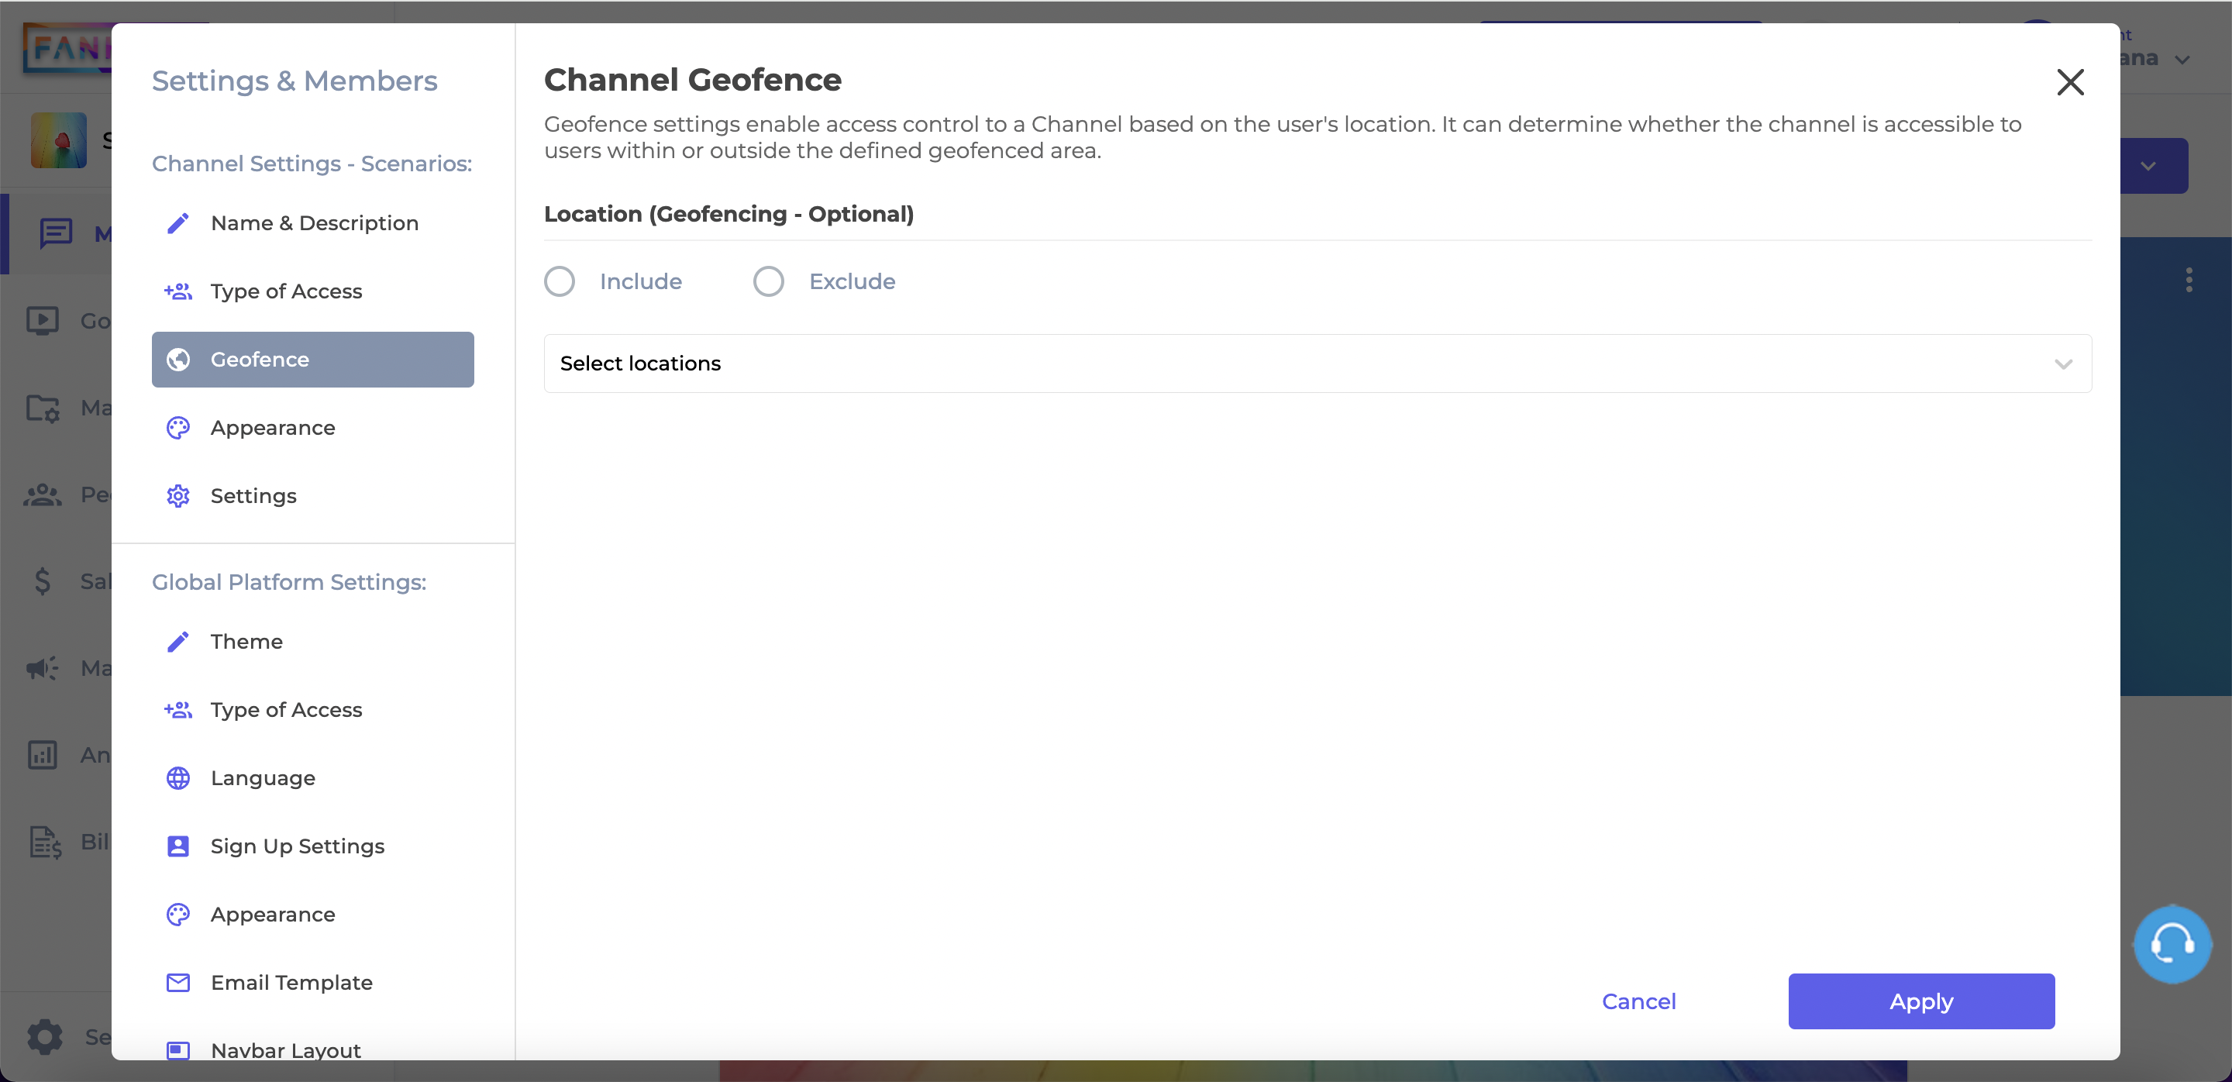The image size is (2232, 1082).
Task: Click the pencil icon beside Name & Description
Action: tap(177, 223)
